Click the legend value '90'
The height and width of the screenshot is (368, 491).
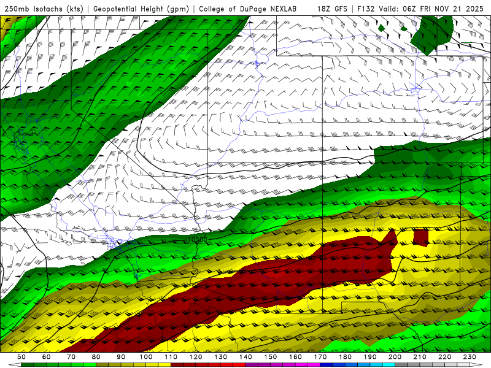[x=121, y=357]
